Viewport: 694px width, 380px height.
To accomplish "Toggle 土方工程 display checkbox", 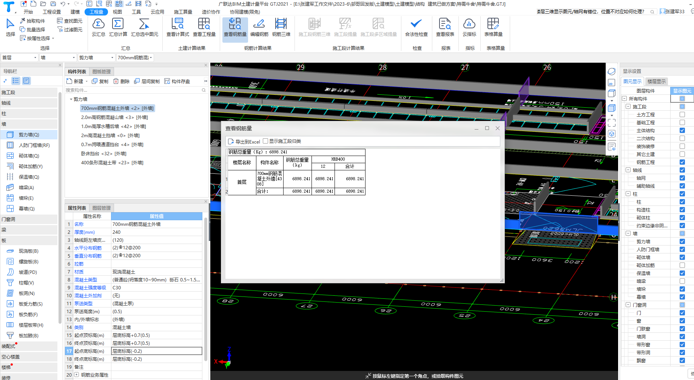I will click(682, 114).
